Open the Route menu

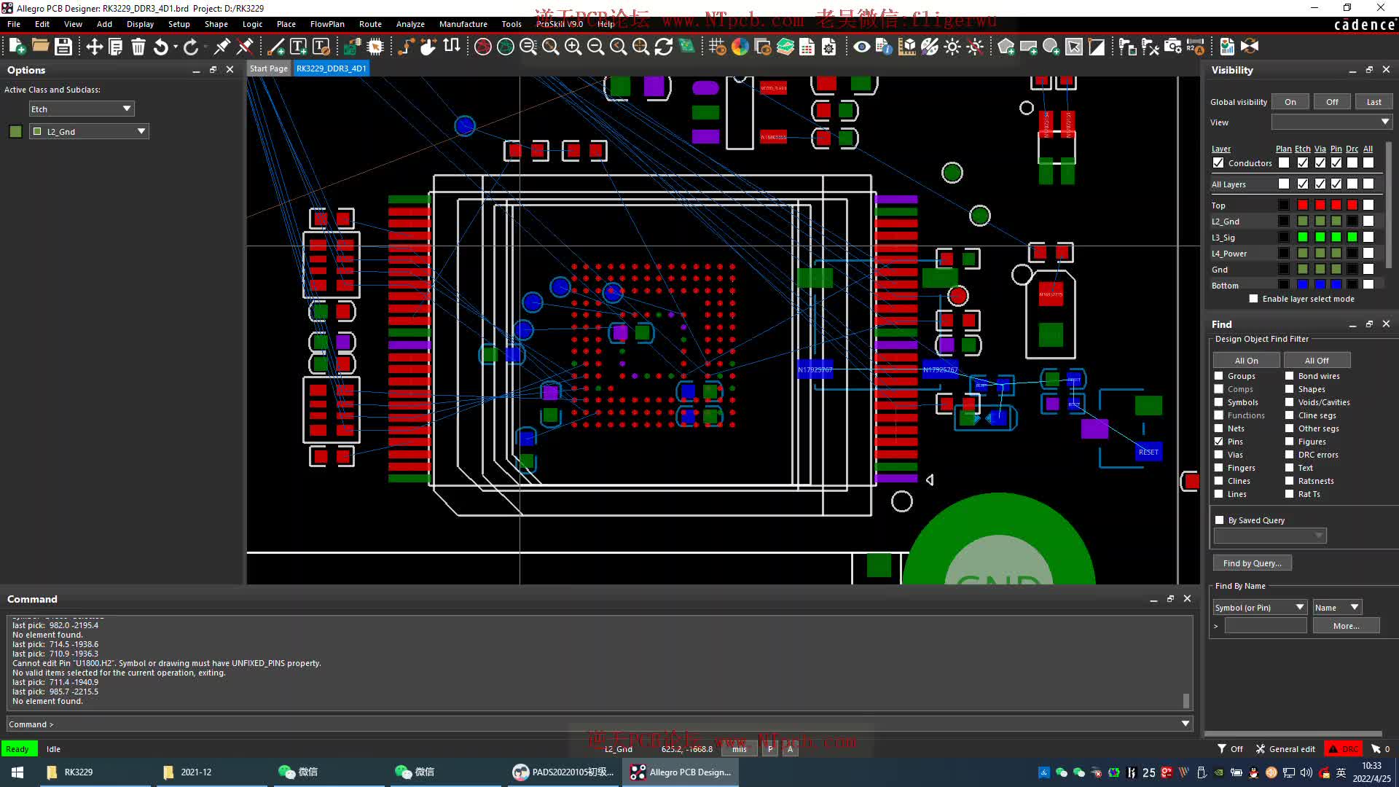370,24
